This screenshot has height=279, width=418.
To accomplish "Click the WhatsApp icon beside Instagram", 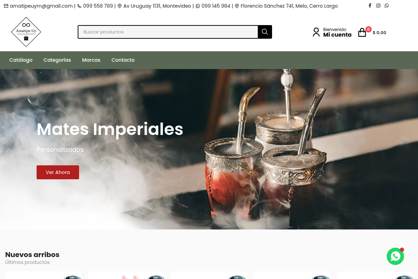I will tap(387, 6).
